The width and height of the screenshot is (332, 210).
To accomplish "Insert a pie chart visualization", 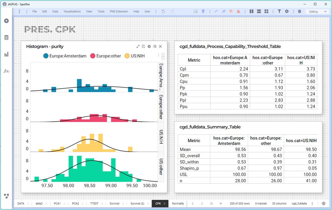I will [x=231, y=11].
